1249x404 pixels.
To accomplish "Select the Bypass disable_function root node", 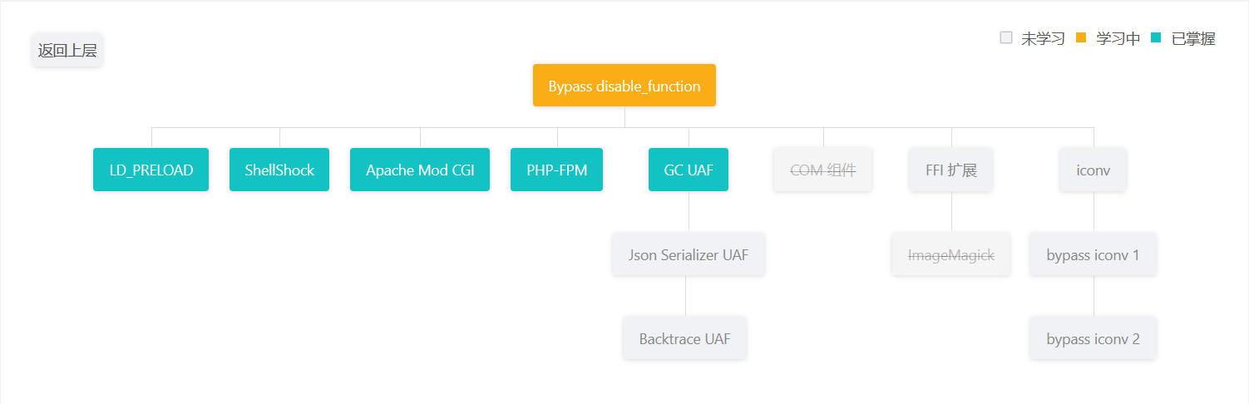I will [x=624, y=86].
